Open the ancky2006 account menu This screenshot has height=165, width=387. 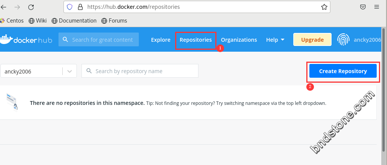coord(367,40)
